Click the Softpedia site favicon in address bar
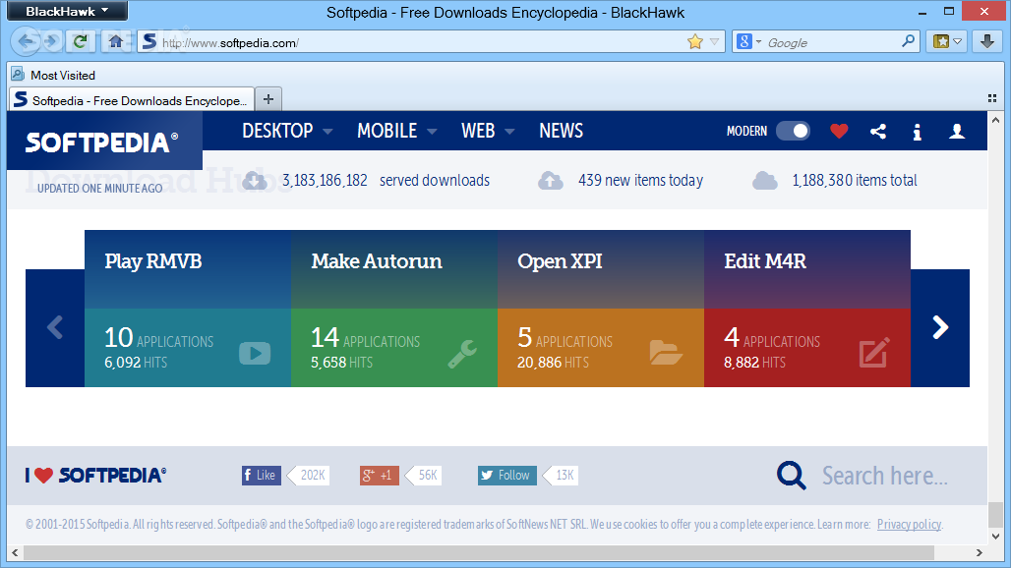Viewport: 1011px width, 568px height. pyautogui.click(x=149, y=42)
